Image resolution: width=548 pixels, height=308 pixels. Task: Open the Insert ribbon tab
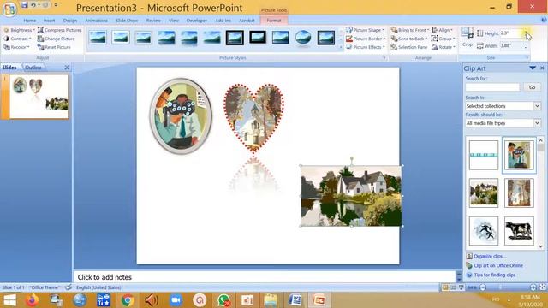click(x=50, y=21)
